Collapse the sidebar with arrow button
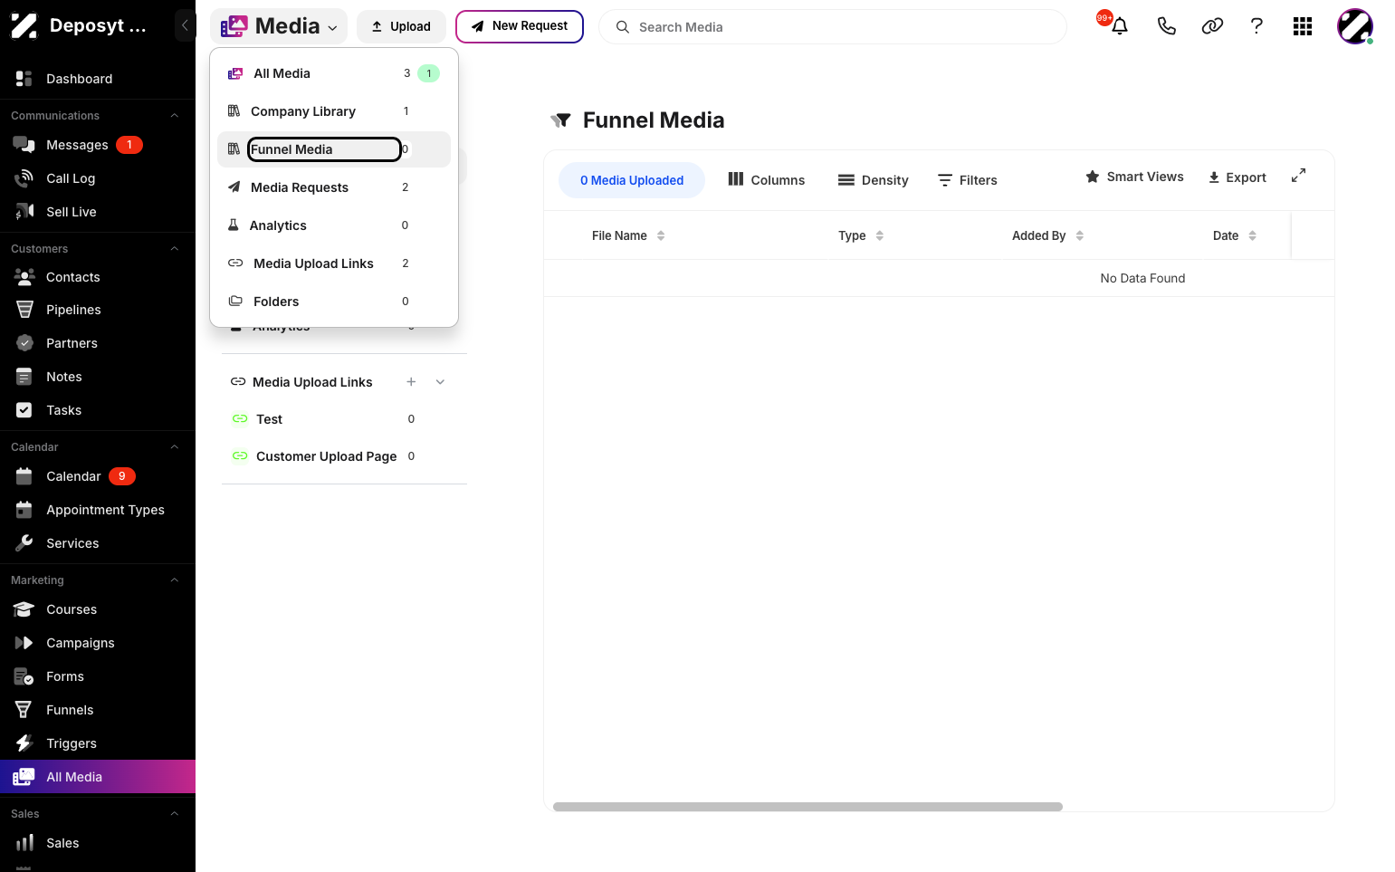 pos(185,25)
